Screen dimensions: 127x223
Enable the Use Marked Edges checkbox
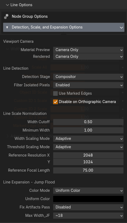(56, 93)
